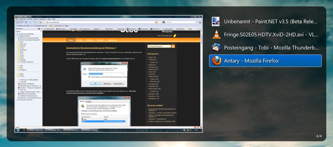The height and width of the screenshot is (147, 333).
Task: Bookmark the page with the star icon
Action: point(158,22)
